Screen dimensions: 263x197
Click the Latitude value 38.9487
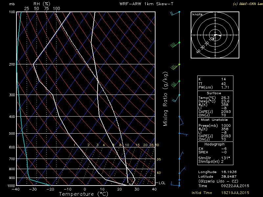click(x=229, y=177)
